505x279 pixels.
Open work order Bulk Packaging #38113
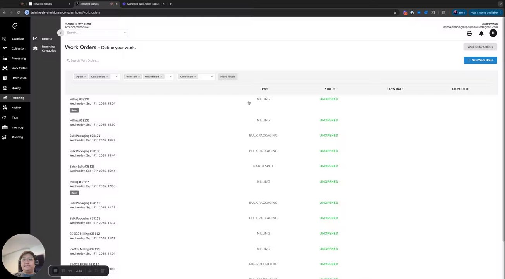[x=85, y=218]
